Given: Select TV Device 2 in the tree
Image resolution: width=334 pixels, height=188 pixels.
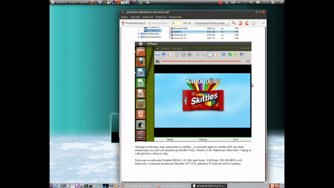Looking at the screenshot, I should [153, 30].
